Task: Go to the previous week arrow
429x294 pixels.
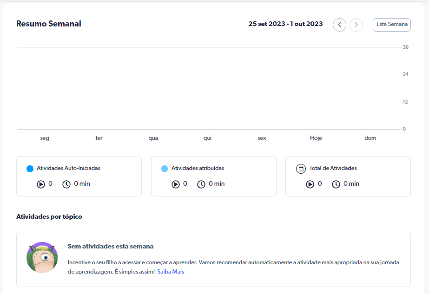Action: point(339,25)
